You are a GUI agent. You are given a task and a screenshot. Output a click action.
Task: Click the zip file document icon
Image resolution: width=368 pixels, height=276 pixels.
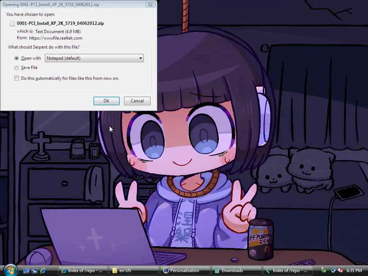(x=12, y=23)
